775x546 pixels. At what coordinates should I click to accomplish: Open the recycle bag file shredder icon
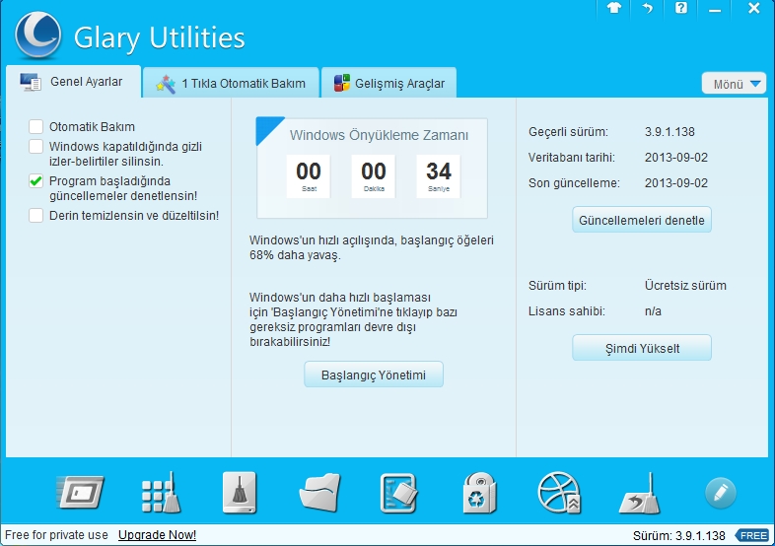(x=479, y=493)
